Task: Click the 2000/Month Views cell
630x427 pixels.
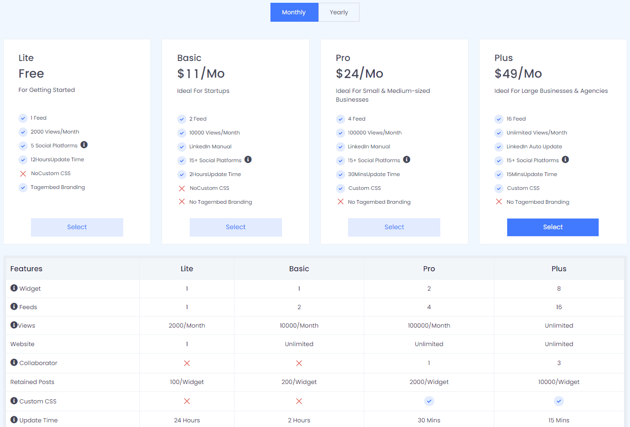Action: 187,326
